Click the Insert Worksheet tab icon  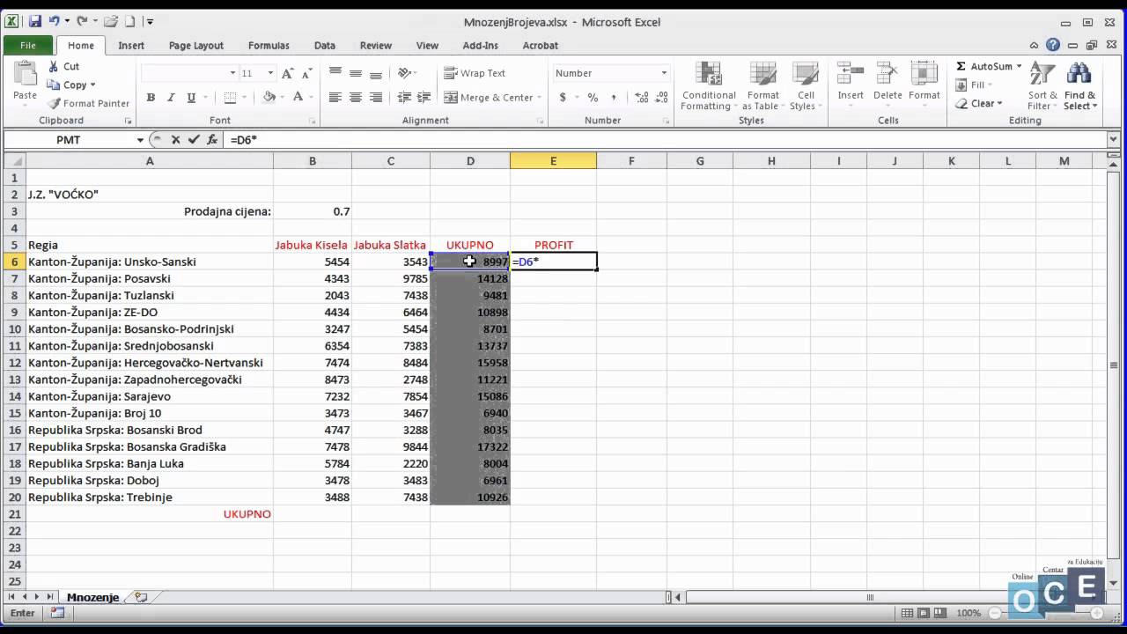coord(141,597)
